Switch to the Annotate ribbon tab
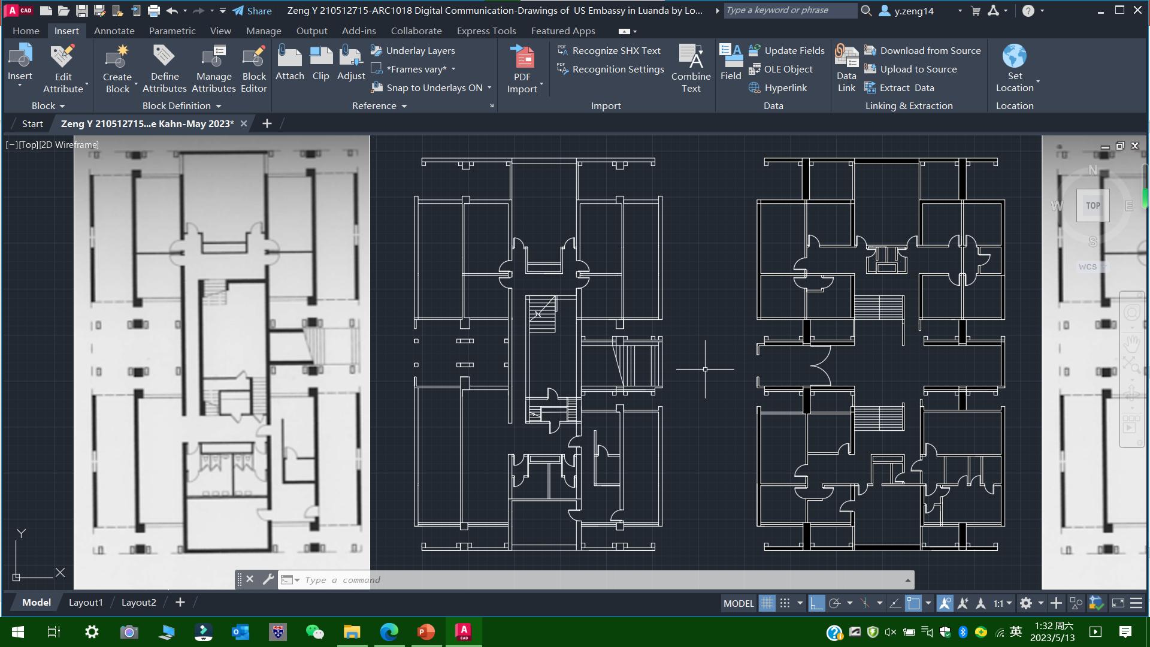This screenshot has height=647, width=1150. click(114, 31)
